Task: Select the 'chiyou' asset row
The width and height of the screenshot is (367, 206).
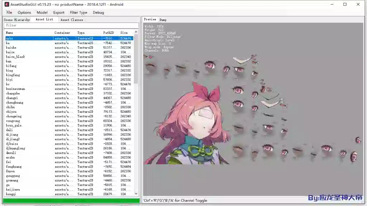Action: [69, 112]
